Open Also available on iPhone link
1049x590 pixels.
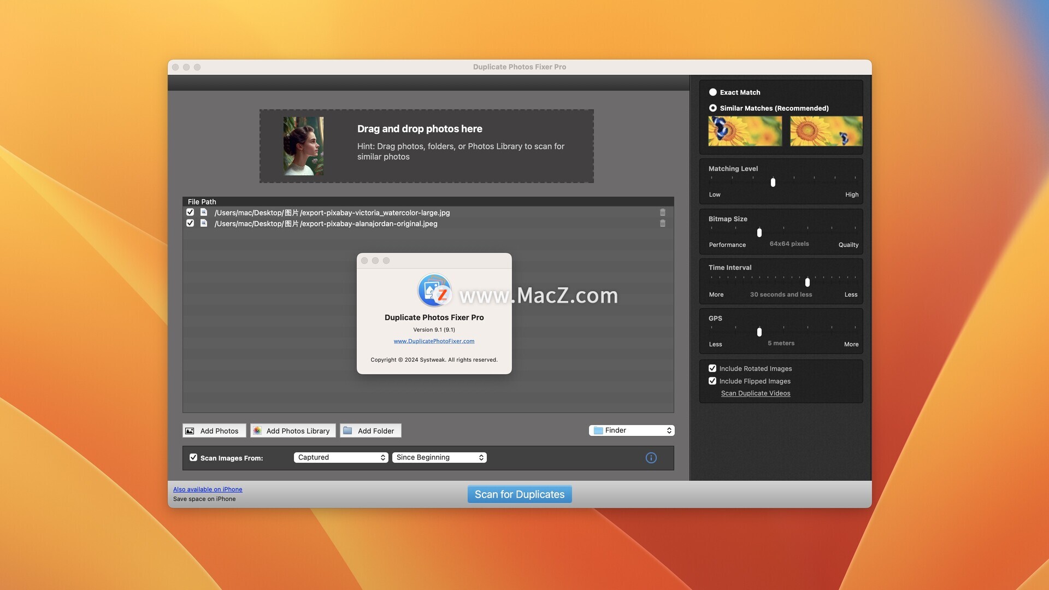pyautogui.click(x=208, y=489)
